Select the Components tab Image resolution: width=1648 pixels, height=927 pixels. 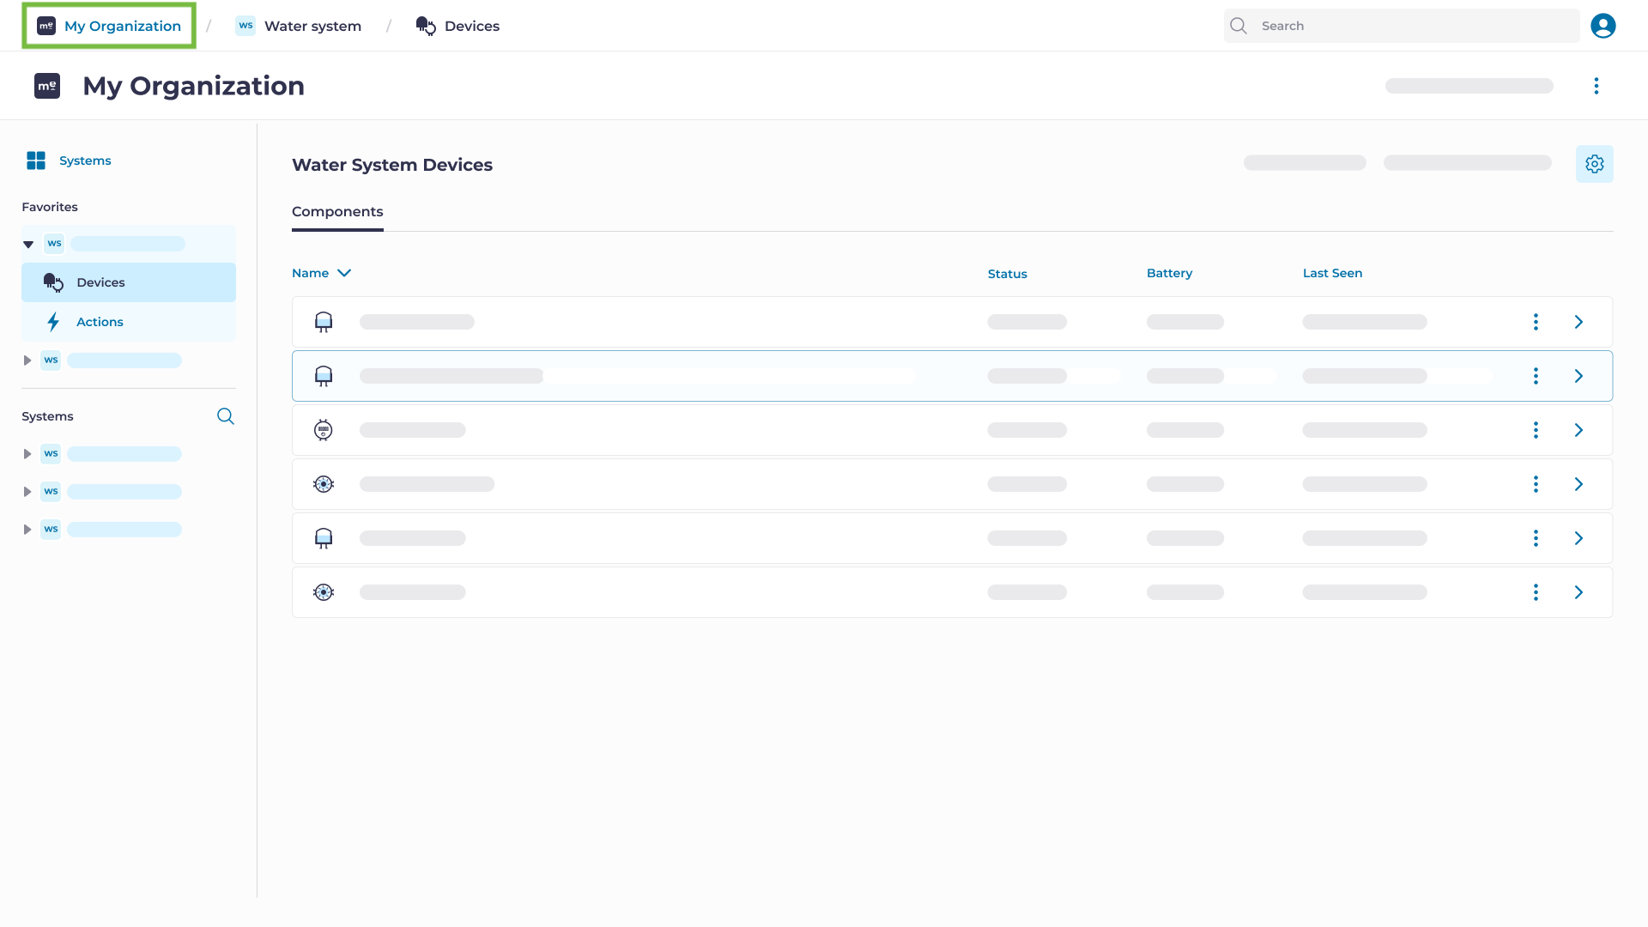point(337,212)
